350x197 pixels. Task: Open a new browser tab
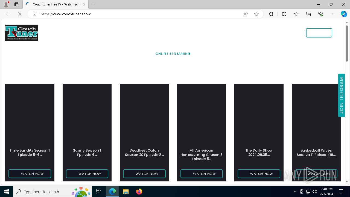(93, 4)
